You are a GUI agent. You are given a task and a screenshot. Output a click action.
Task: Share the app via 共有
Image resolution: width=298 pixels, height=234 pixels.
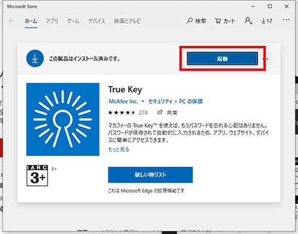point(167,113)
